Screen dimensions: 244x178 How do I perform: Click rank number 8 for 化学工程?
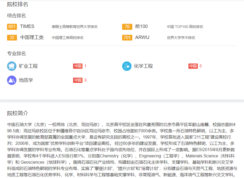point(201,66)
